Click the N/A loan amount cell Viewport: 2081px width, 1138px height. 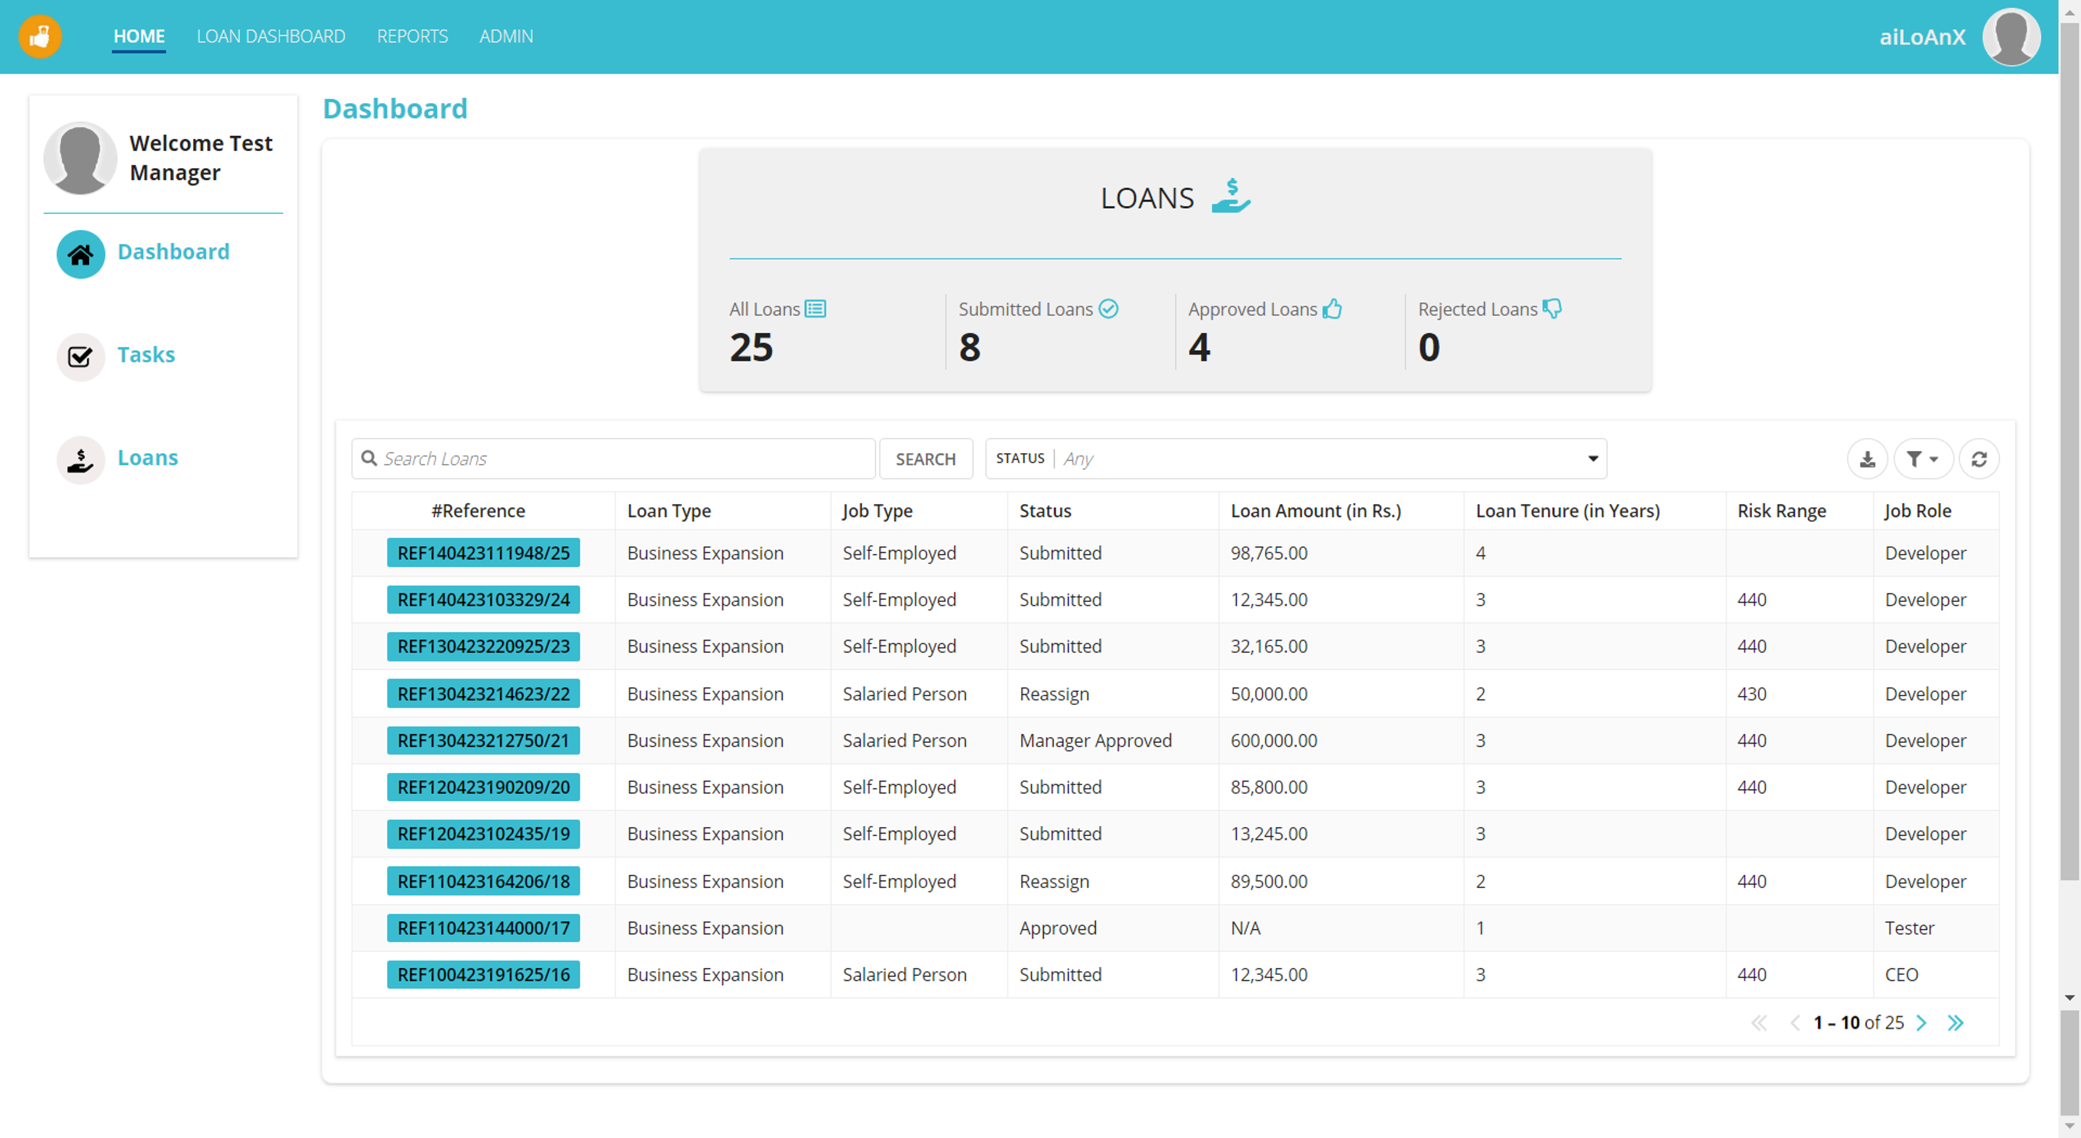[x=1245, y=928]
